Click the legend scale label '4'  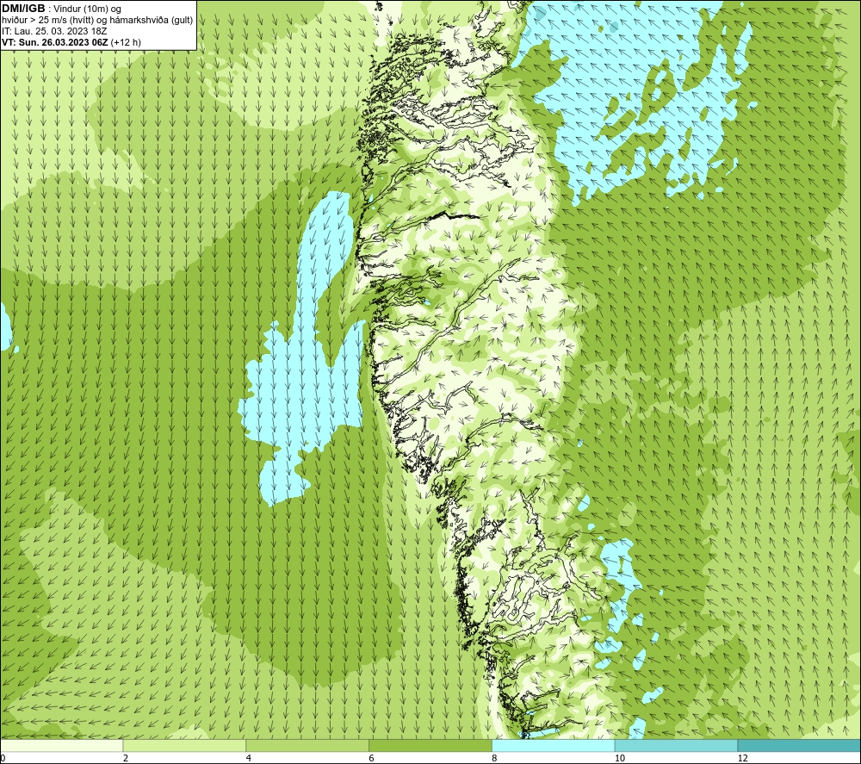pyautogui.click(x=249, y=758)
